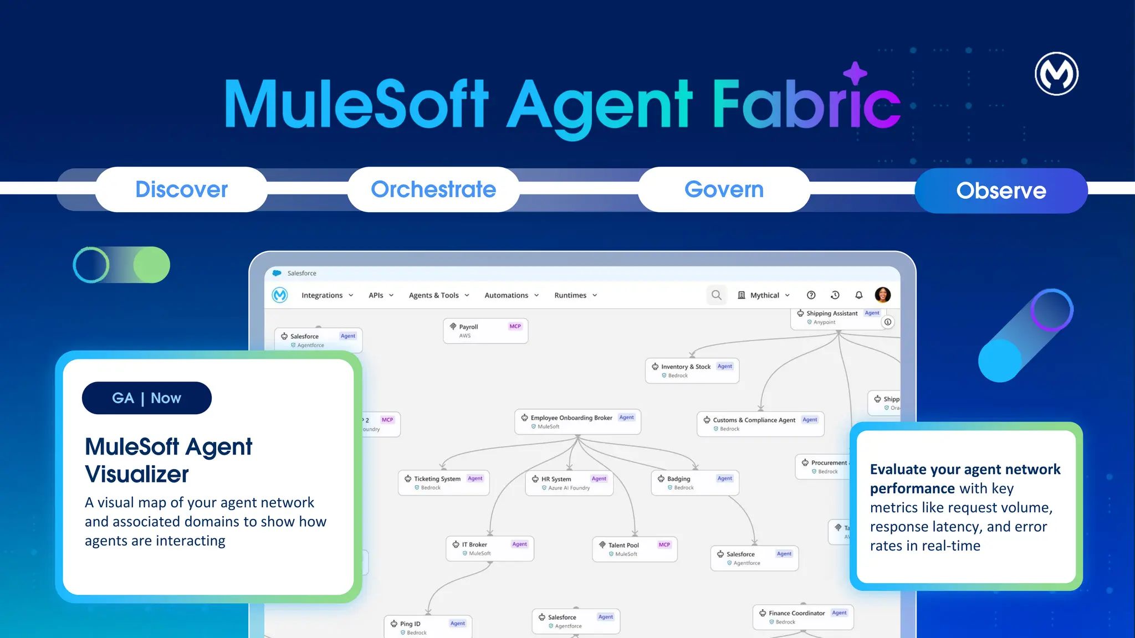1135x638 pixels.
Task: Toggle the green switch graphic
Action: 121,265
